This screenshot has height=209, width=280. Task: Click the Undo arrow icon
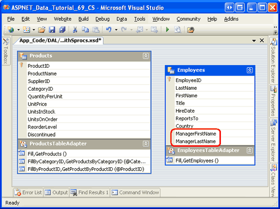108,30
